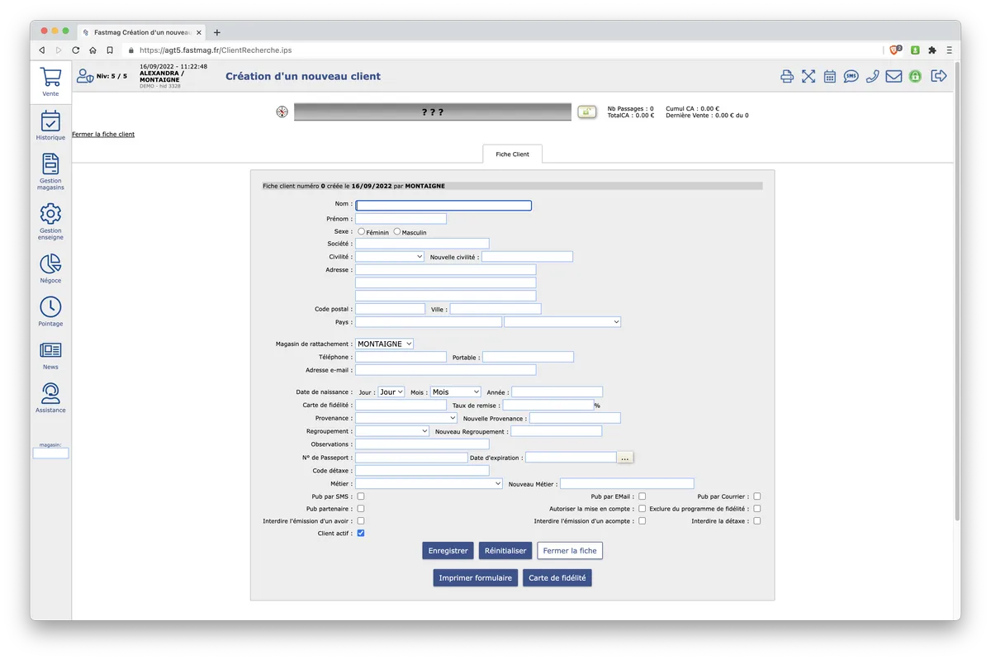
Task: Open Gestion magasins sidebar icon
Action: click(x=50, y=164)
